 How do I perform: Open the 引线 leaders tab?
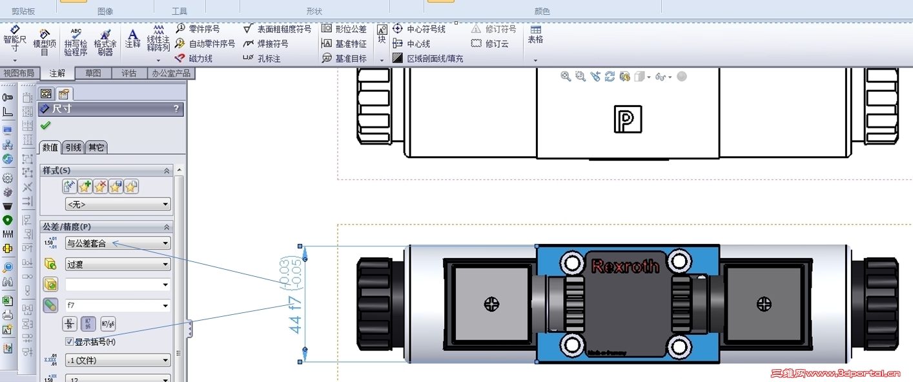pos(74,147)
